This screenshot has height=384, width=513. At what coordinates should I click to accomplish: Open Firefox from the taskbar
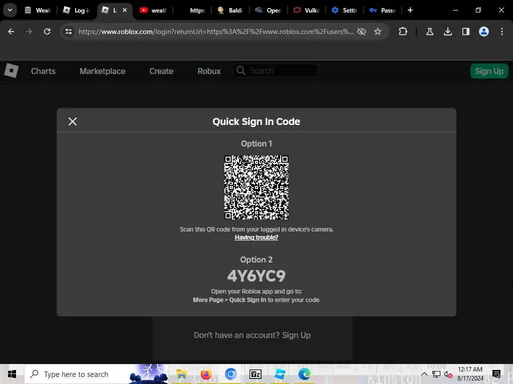206,374
